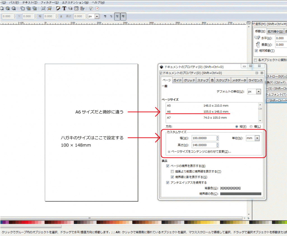Image resolution: width=287 pixels, height=236 pixels.
Task: Toggle the 相対移動(T) checkbox
Action: 256,51
